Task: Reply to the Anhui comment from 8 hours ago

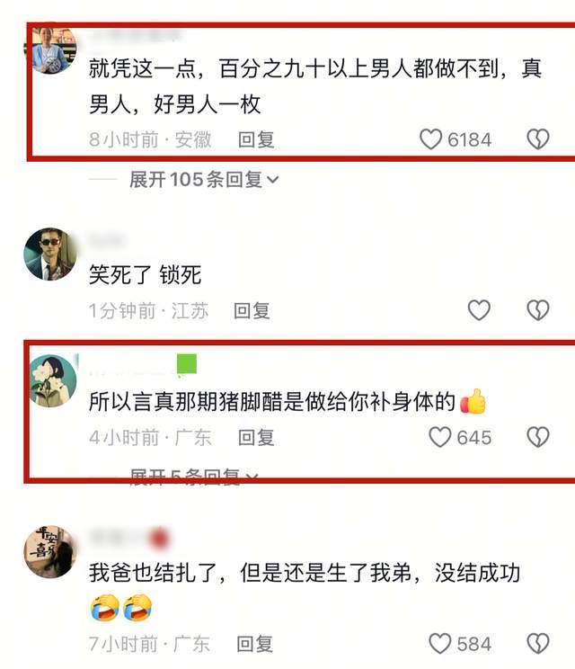Action: (x=256, y=140)
